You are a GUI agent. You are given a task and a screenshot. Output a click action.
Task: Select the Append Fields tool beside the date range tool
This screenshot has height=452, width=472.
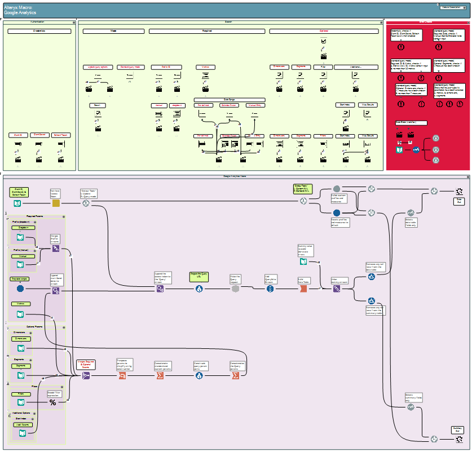click(x=56, y=291)
